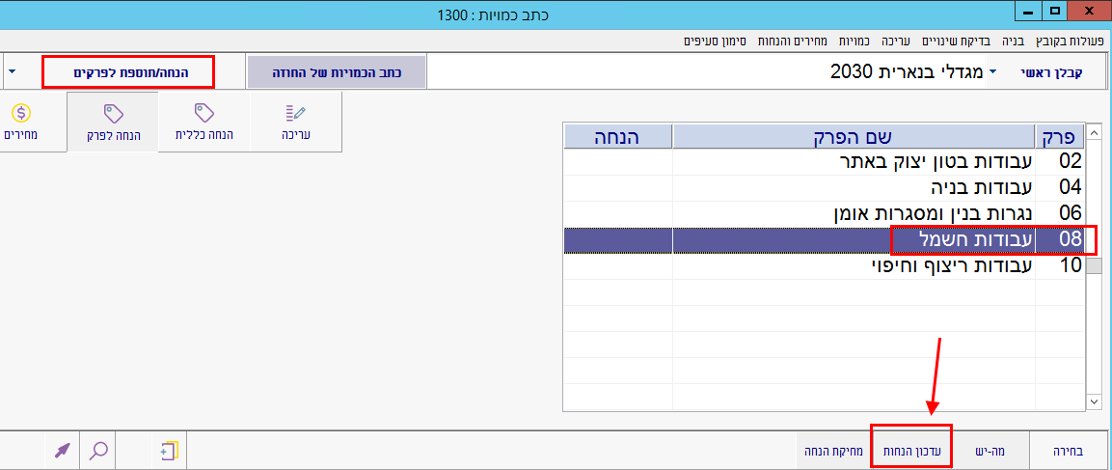Click the discount cell of row 08
This screenshot has width=1112, height=470.
pos(617,240)
